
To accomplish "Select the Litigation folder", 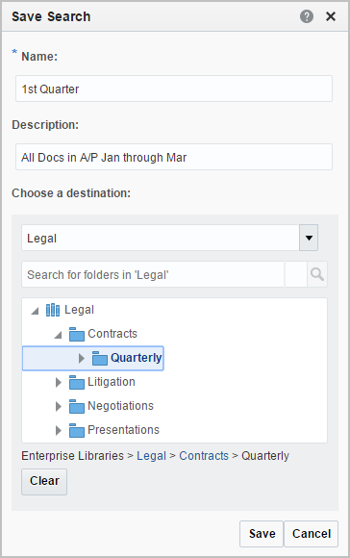I will (112, 382).
